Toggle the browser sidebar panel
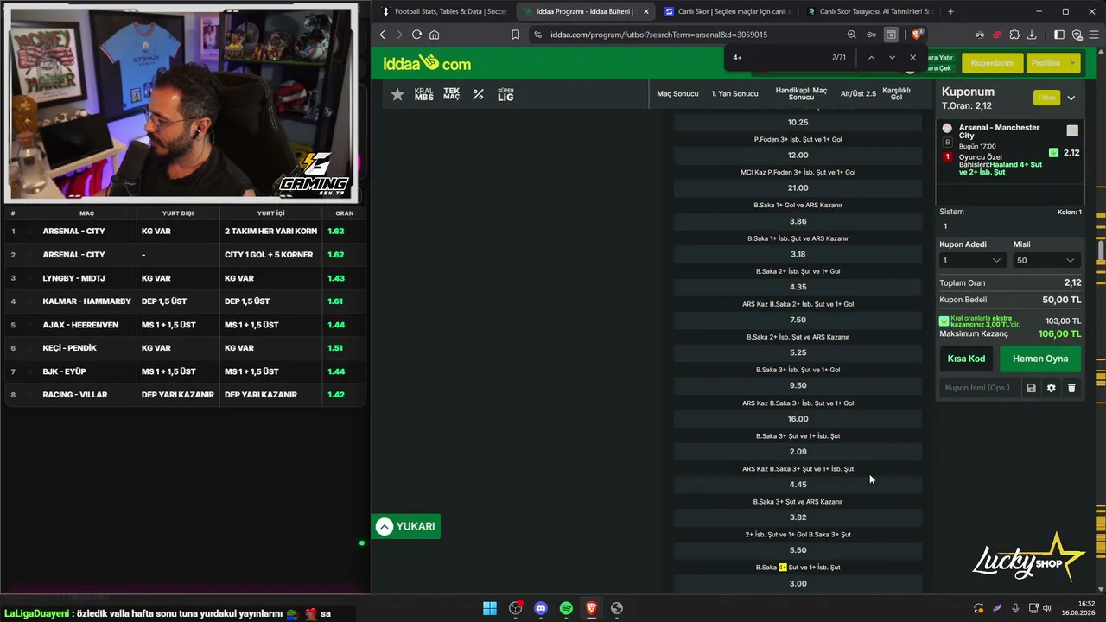Image resolution: width=1106 pixels, height=622 pixels. tap(1059, 35)
